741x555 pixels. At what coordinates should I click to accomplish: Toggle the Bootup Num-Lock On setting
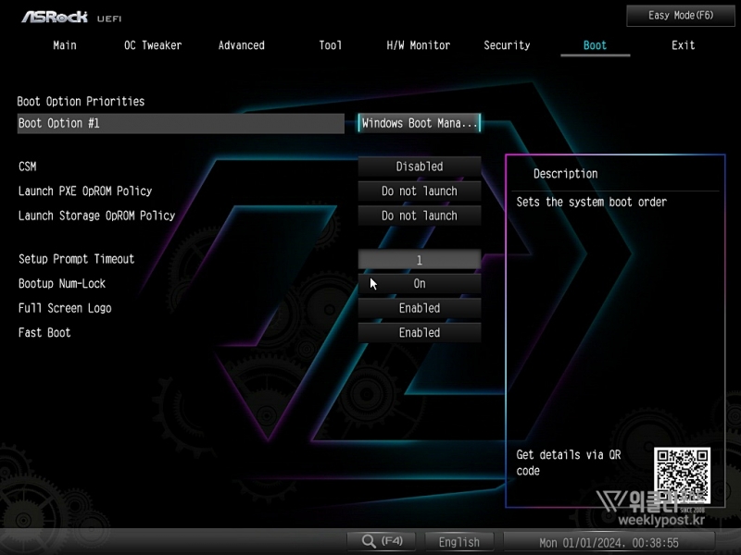pyautogui.click(x=420, y=284)
